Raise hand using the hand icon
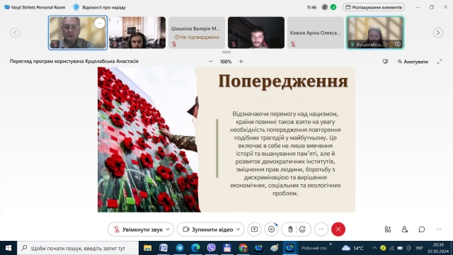Screen dimensions: 453x255 pos(290,229)
